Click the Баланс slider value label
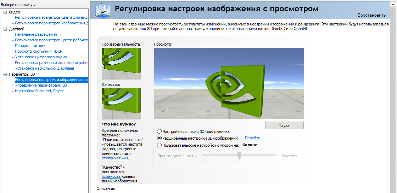397x193 pixels. [x=250, y=145]
